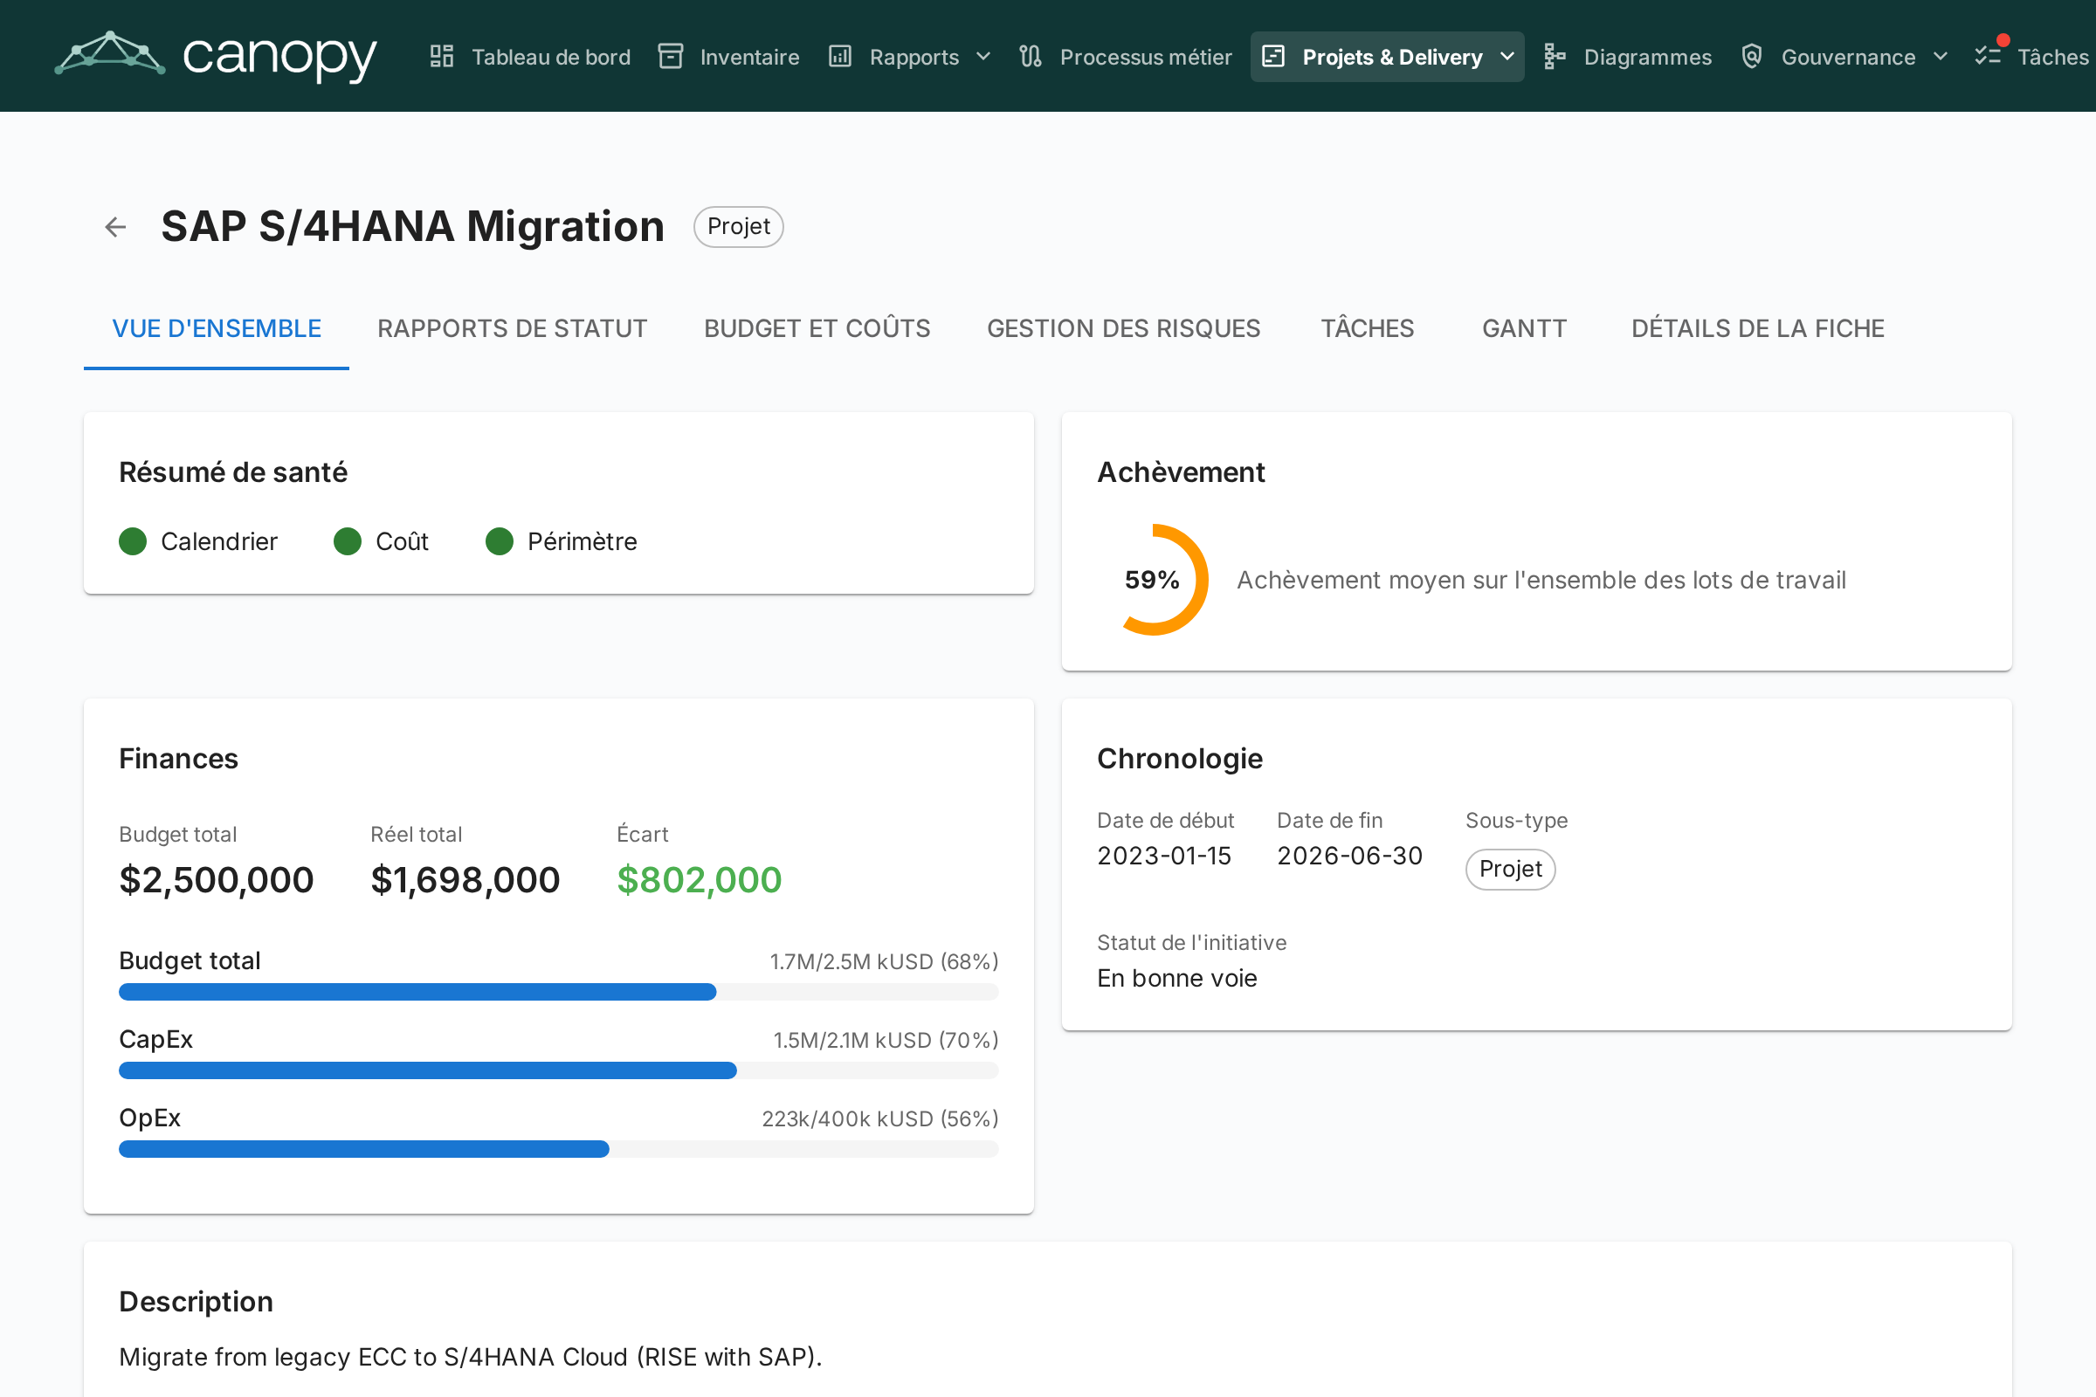Viewport: 2096px width, 1397px height.
Task: Click the Chronologie heading
Action: [x=1180, y=759]
